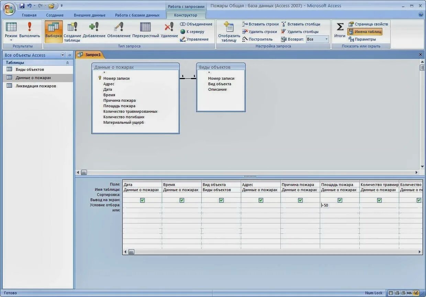
Task: Click the Площадь пожара field in Данные о пожарах
Action: coord(119,106)
